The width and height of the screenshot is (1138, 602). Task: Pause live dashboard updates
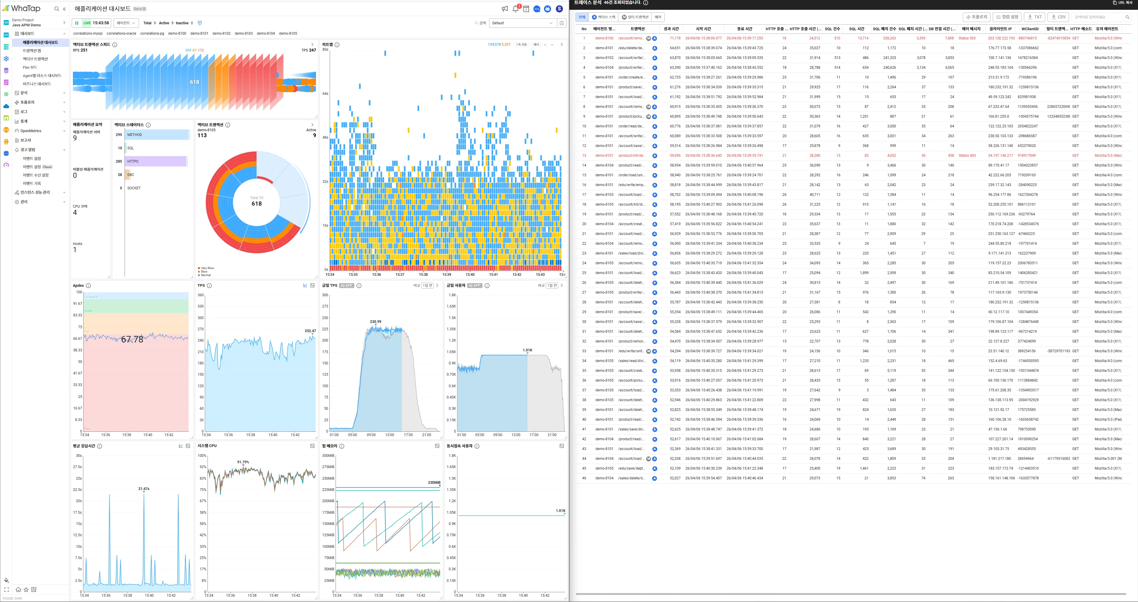[77, 23]
